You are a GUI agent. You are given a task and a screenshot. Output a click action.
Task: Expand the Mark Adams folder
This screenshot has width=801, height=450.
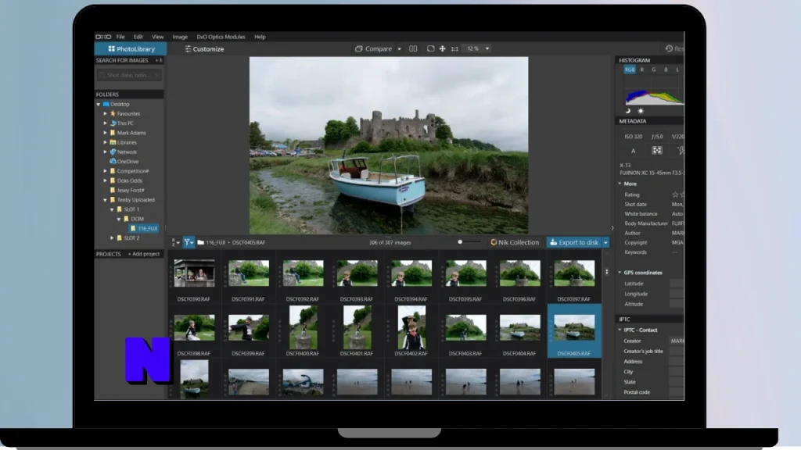coord(106,133)
